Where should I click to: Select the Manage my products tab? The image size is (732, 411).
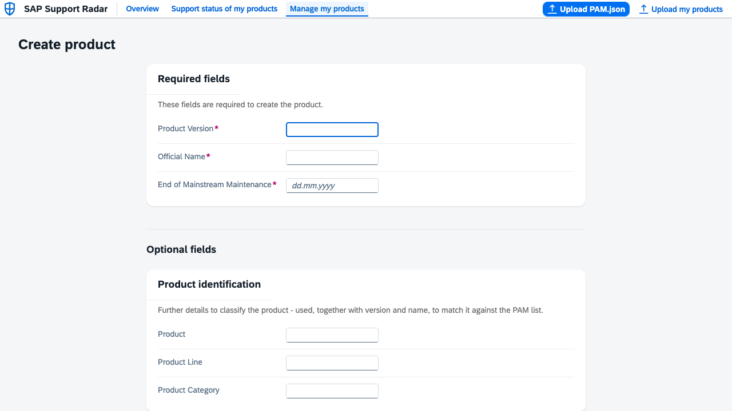click(327, 9)
